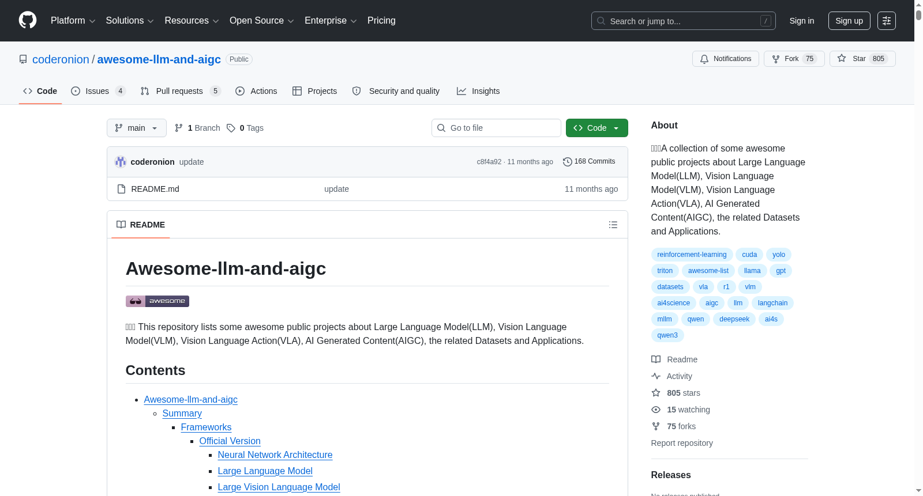
Task: Expand the Resources menu
Action: (192, 21)
